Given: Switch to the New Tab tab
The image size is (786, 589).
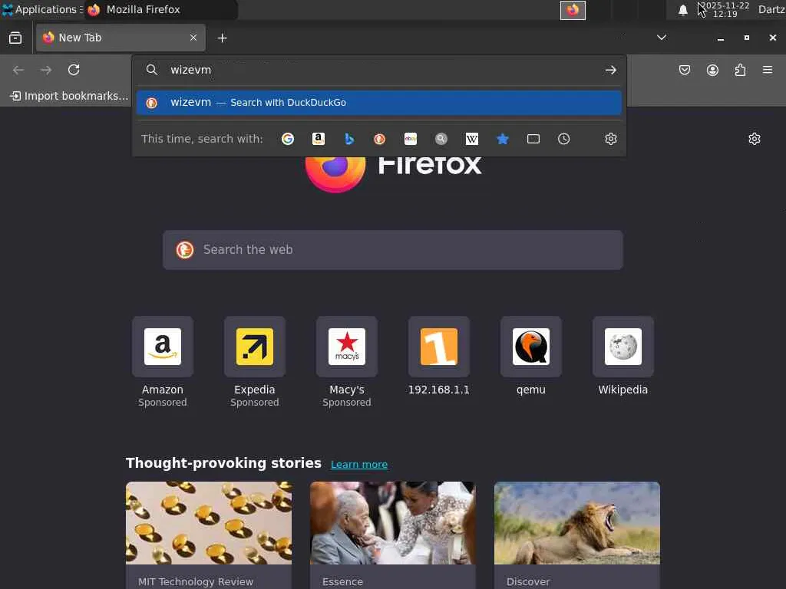Looking at the screenshot, I should click(121, 38).
